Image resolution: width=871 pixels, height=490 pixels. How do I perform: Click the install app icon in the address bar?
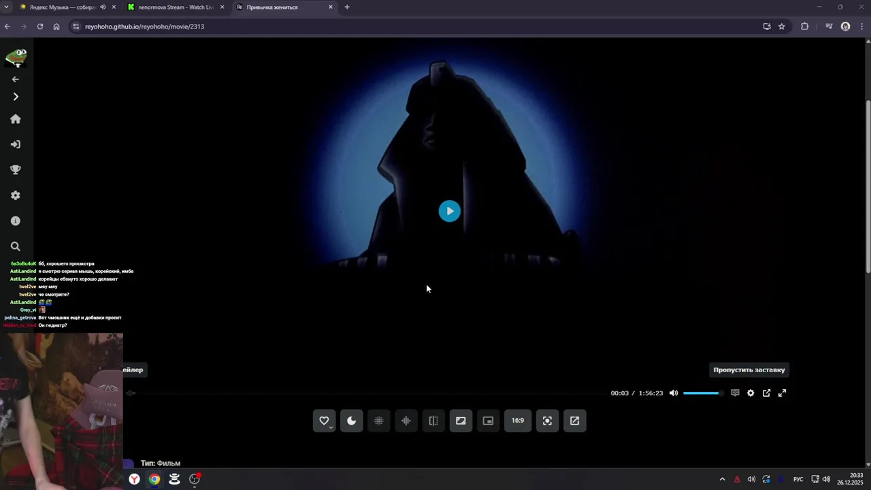point(767,27)
